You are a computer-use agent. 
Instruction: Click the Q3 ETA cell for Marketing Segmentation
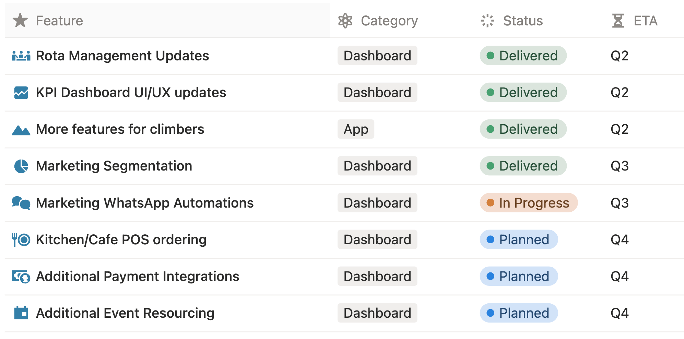coord(619,166)
